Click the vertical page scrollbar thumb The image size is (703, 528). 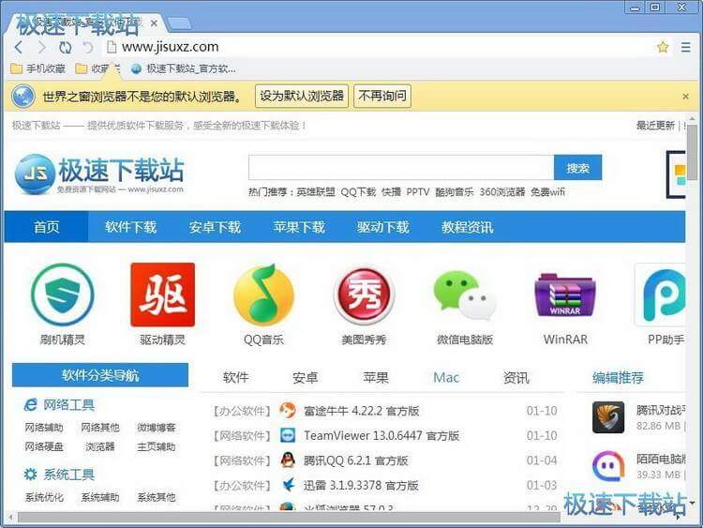coord(693,151)
